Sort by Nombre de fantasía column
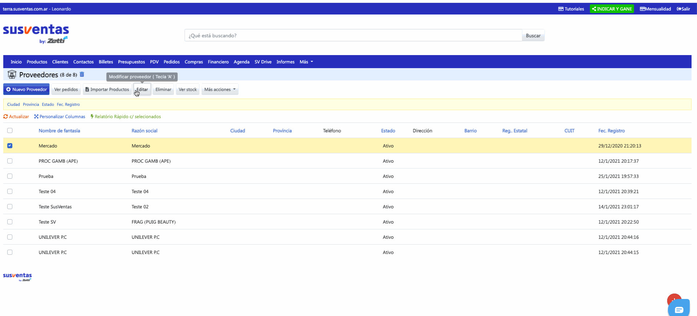 [60, 130]
